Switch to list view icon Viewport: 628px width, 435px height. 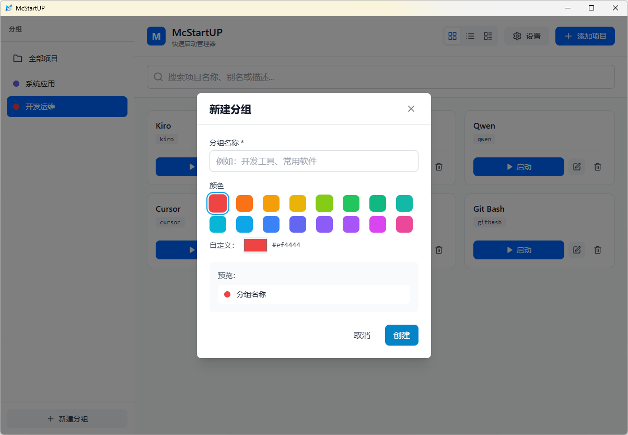click(470, 36)
